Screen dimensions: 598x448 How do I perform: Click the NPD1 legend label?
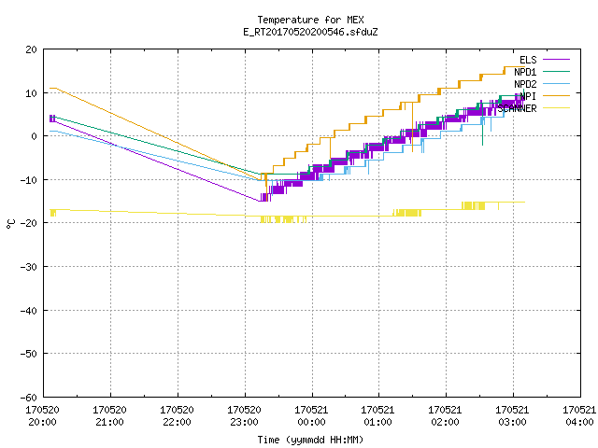(525, 72)
